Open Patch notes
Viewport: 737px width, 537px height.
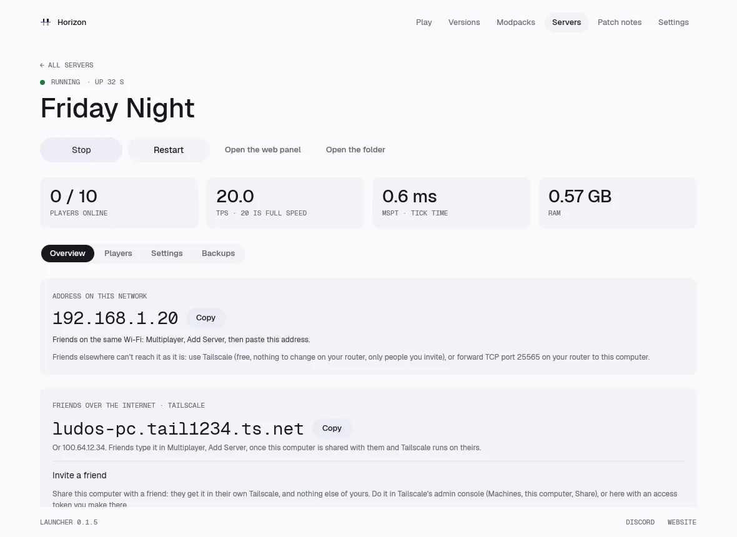pos(620,22)
